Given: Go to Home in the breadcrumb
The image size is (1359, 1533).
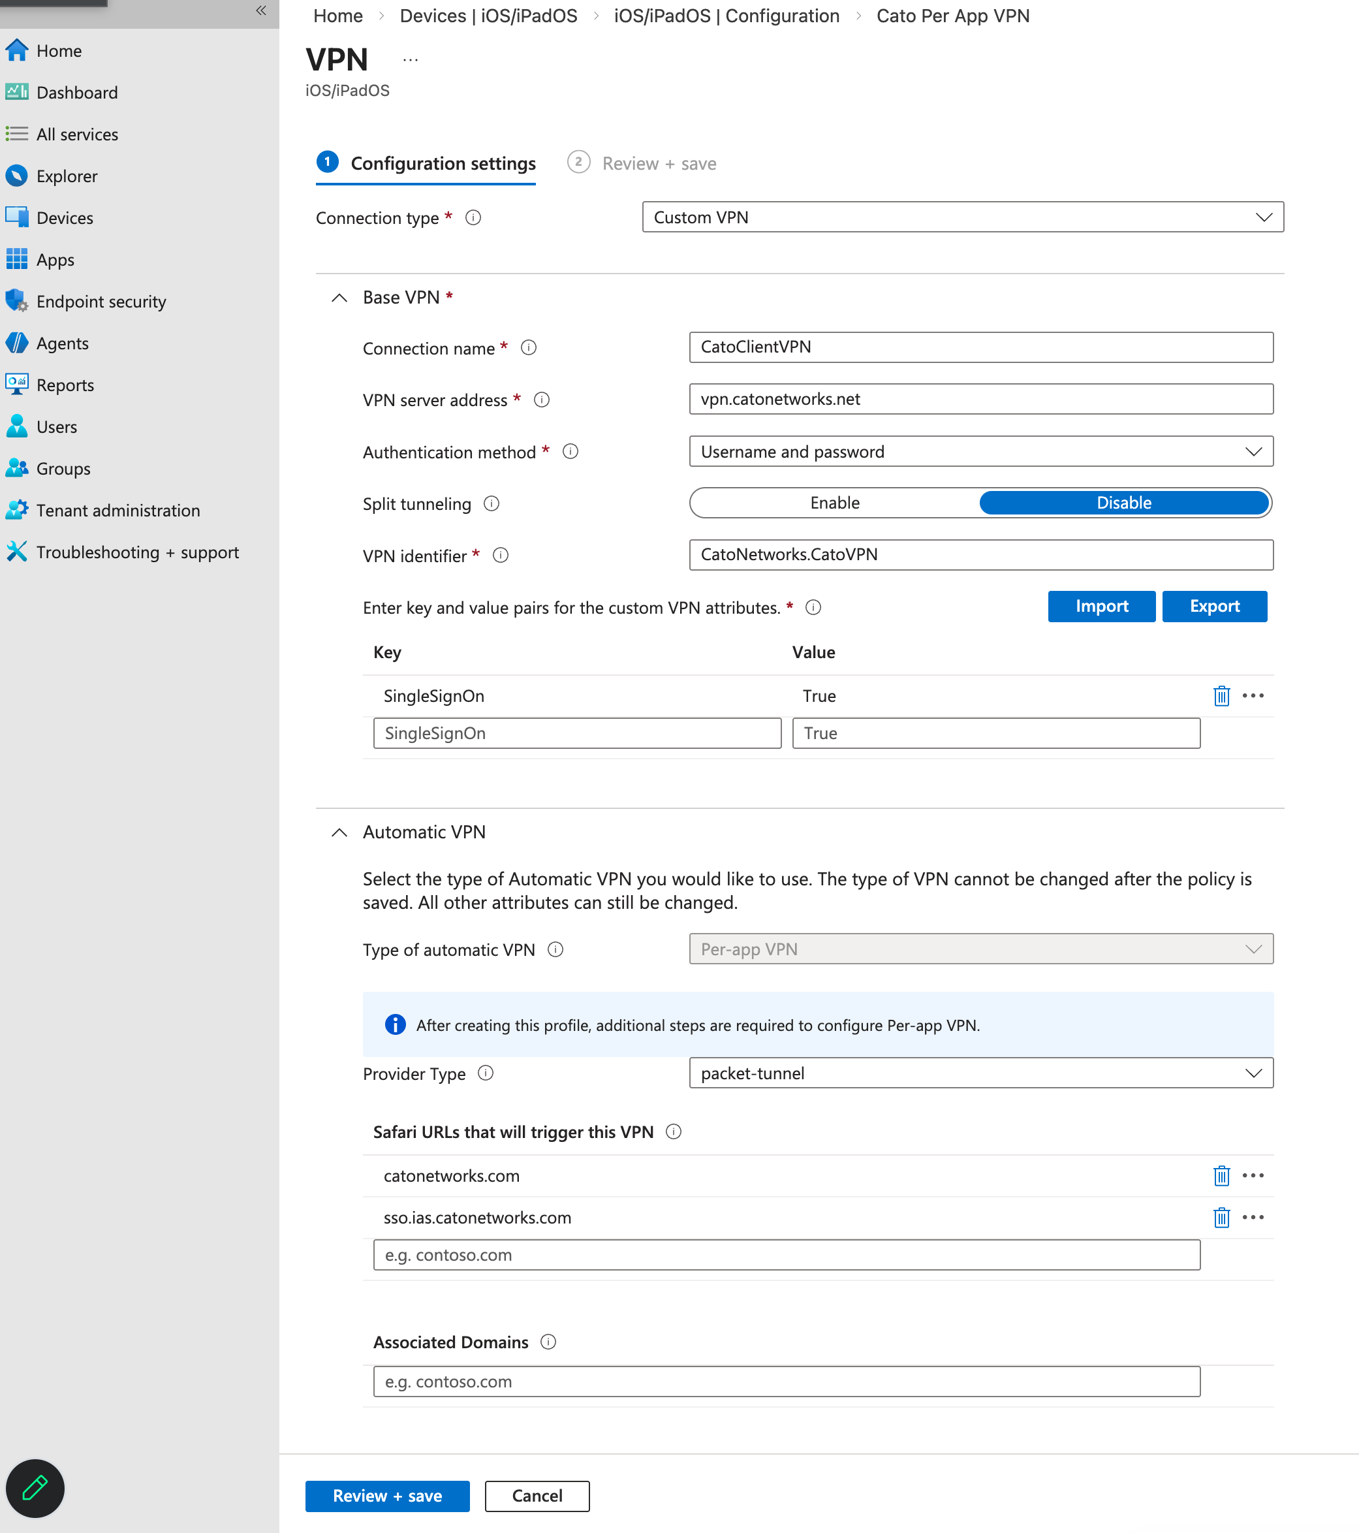Looking at the screenshot, I should [338, 16].
